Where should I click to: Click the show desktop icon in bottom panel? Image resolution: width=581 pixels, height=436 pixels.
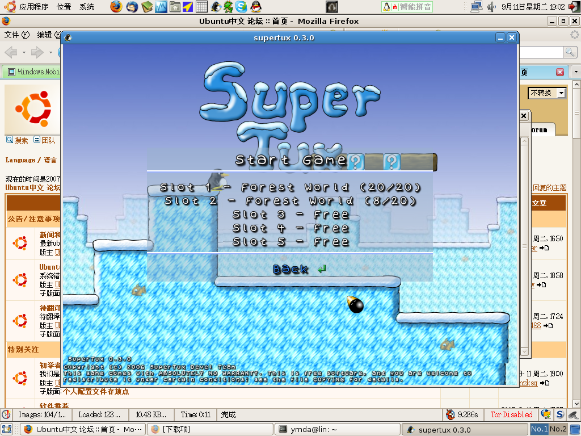7,429
